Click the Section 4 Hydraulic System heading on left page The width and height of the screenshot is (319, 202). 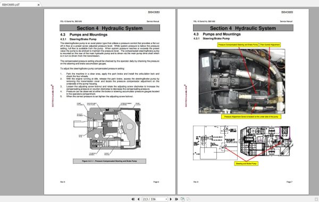click(x=110, y=28)
